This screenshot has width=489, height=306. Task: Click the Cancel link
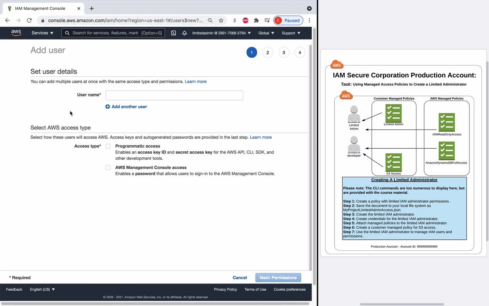click(240, 278)
